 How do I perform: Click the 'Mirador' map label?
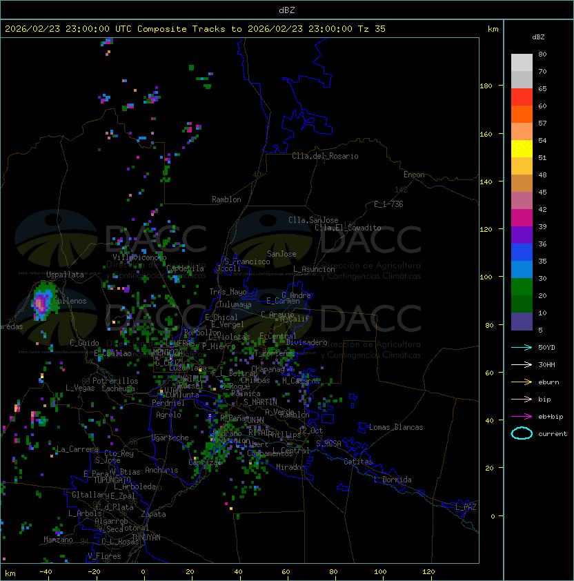coord(290,467)
